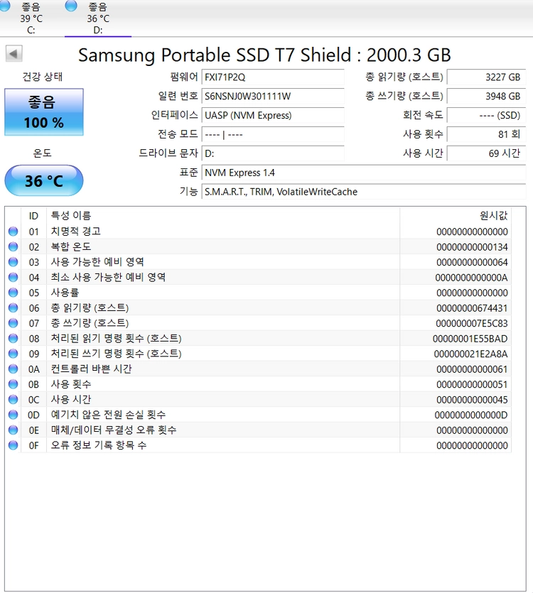Click the status dot for attribute 03
The height and width of the screenshot is (593, 533).
click(14, 262)
